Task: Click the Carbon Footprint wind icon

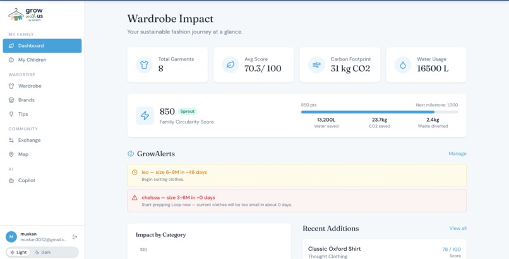Action: pyautogui.click(x=316, y=65)
